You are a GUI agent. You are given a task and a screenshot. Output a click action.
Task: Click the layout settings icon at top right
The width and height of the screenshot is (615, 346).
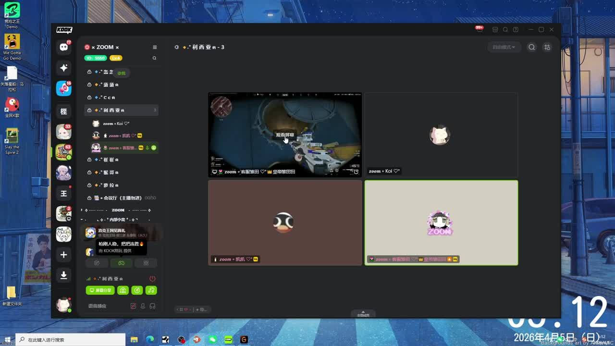coord(547,47)
